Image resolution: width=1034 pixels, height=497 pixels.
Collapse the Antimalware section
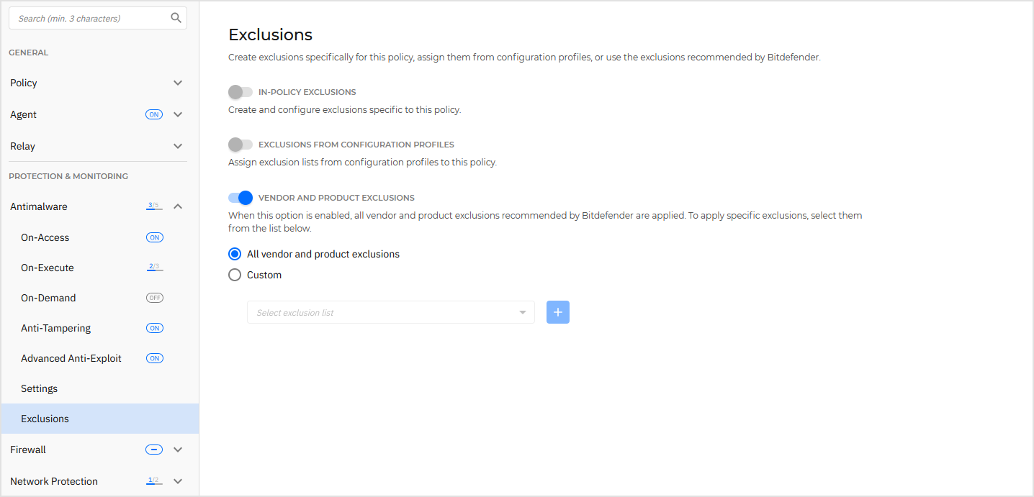coord(177,206)
